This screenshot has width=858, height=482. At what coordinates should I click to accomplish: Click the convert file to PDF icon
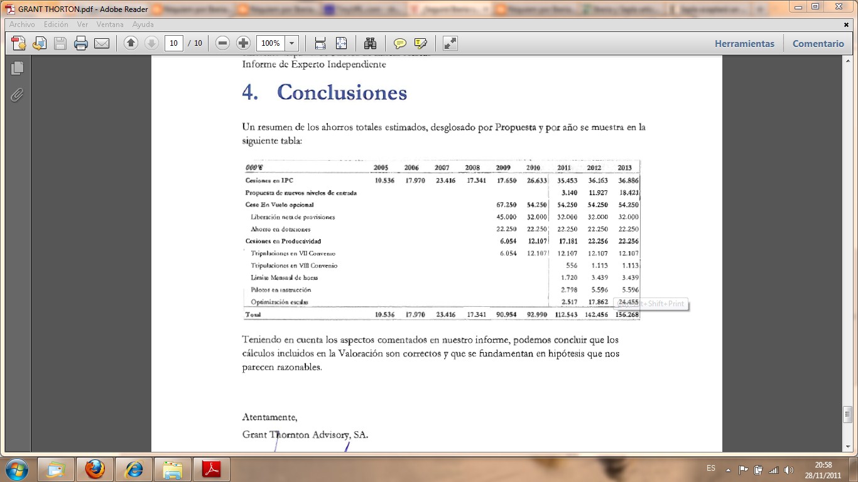40,43
